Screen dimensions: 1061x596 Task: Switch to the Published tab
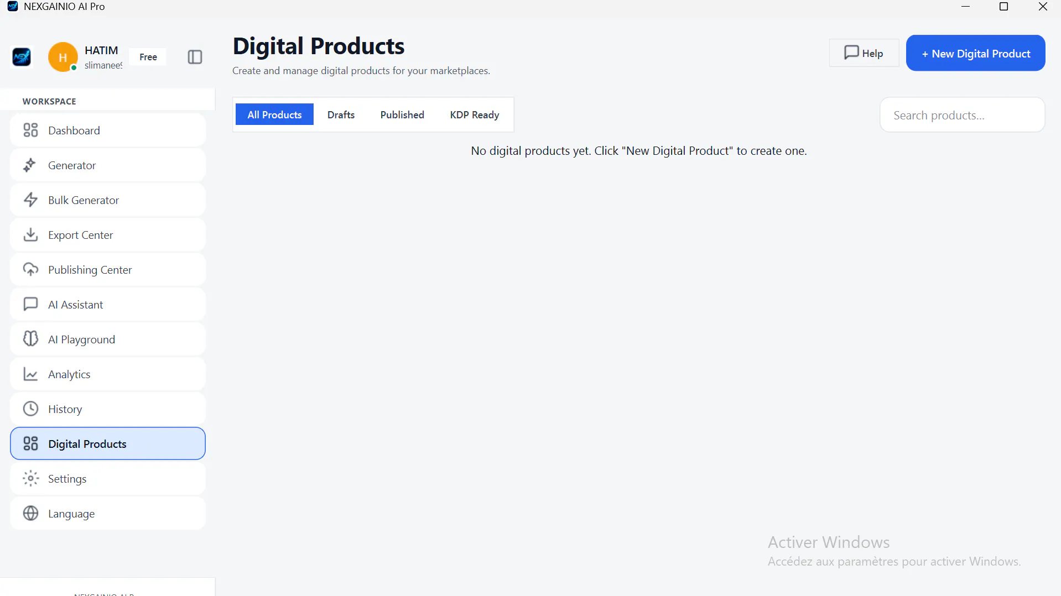point(402,114)
